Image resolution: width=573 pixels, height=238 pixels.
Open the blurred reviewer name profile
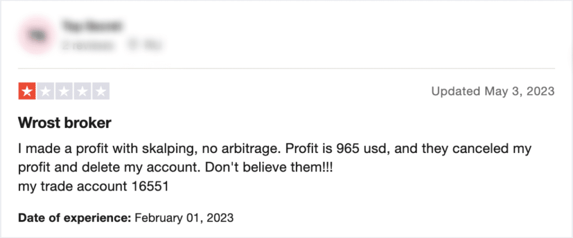pyautogui.click(x=92, y=26)
